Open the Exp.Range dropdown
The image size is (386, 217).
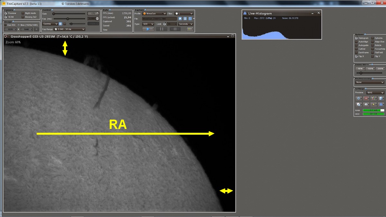tap(69, 29)
